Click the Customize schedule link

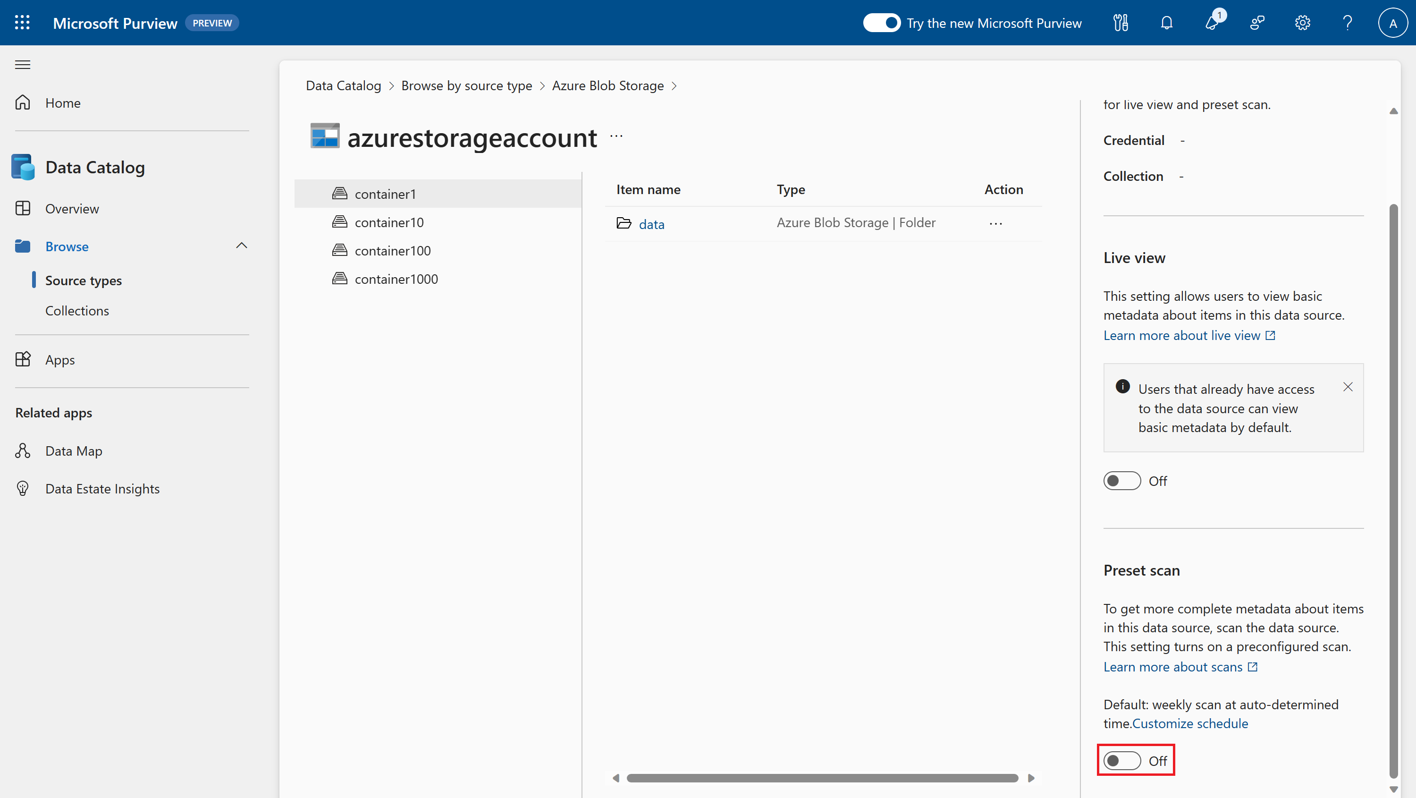1190,723
